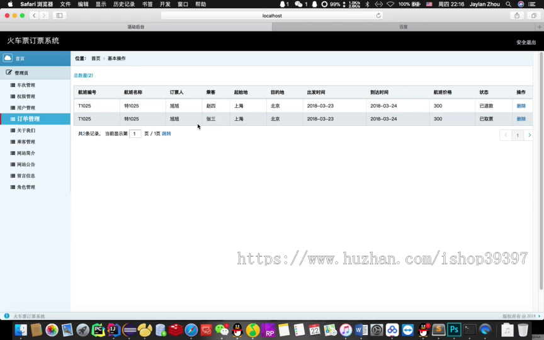
Task: Open the Spotlight search icon
Action: pyautogui.click(x=508, y=4)
